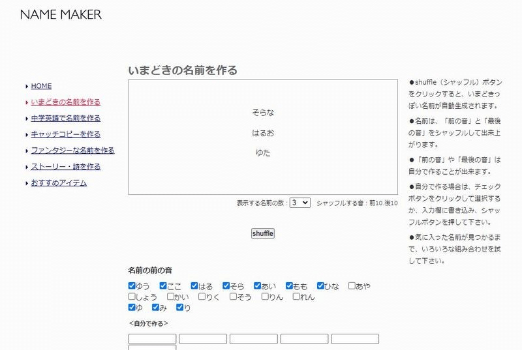Click the いまどきの名前を作る page heading
The height and width of the screenshot is (350, 522).
[x=183, y=70]
